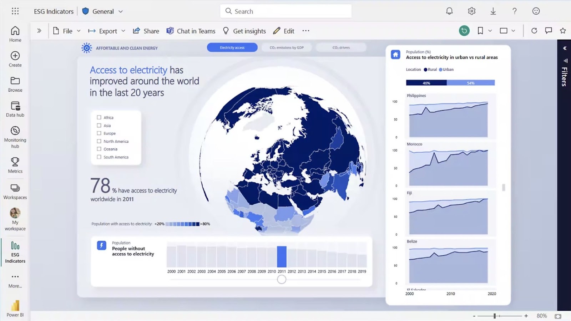Expand the Export dropdown menu
The width and height of the screenshot is (571, 321).
[x=123, y=31]
